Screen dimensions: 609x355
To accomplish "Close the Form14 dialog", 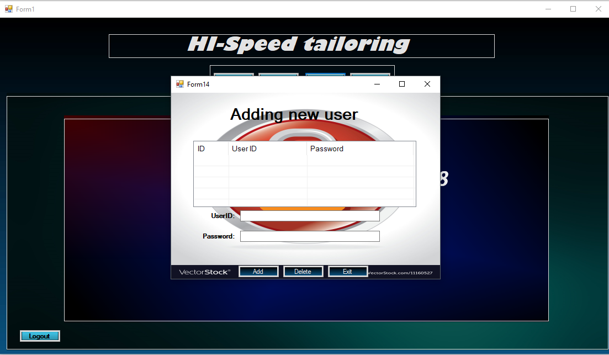I will click(x=427, y=84).
